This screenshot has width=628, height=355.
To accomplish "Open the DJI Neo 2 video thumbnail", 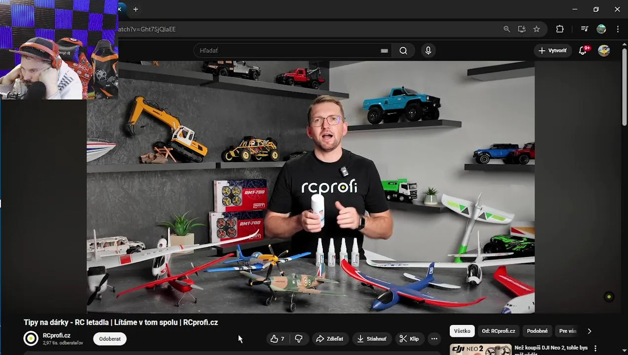I will (x=480, y=350).
